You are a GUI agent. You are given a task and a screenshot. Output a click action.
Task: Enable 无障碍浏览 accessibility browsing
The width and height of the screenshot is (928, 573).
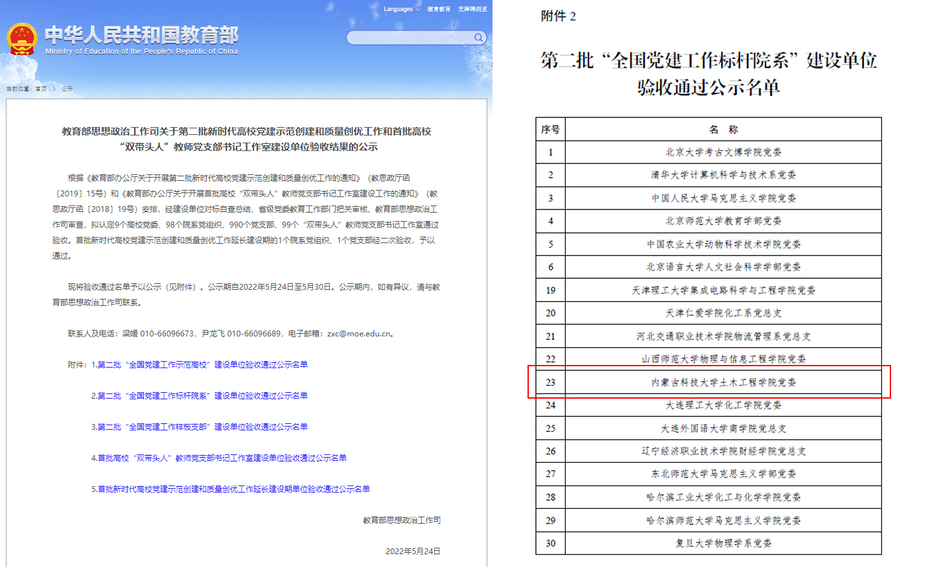pyautogui.click(x=472, y=9)
